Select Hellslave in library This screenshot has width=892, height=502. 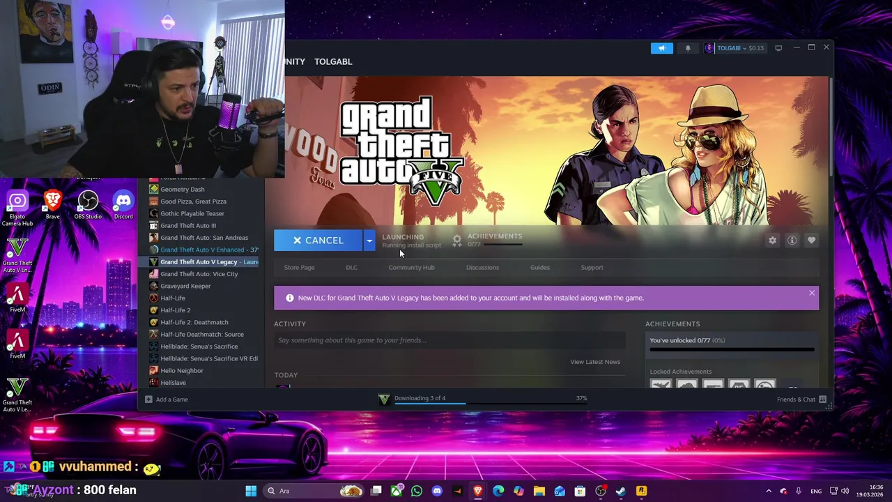pos(173,383)
